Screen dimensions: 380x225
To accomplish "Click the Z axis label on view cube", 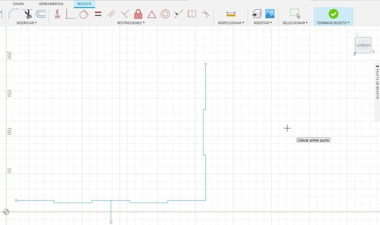I will pos(355,54).
